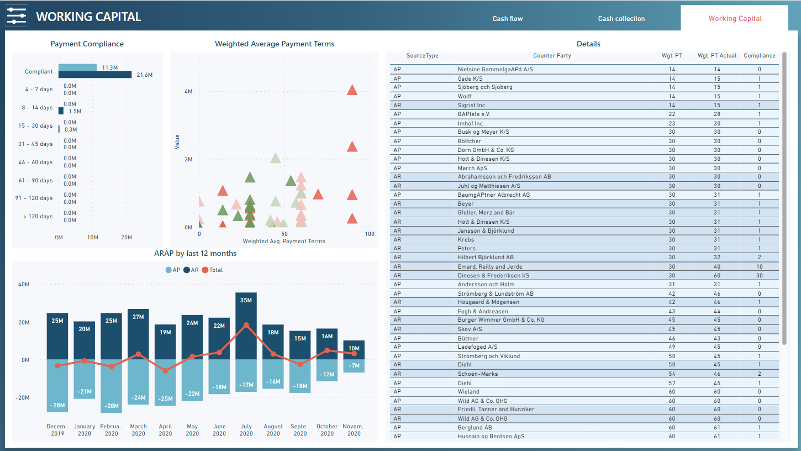
Task: Select the topmost red triangle near 4M
Action: tap(352, 90)
